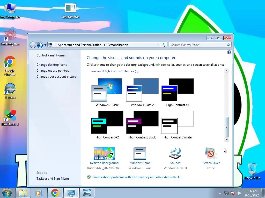Image resolution: width=265 pixels, height=198 pixels.
Task: Click the picture viewer taskbar button
Action: coord(87,193)
